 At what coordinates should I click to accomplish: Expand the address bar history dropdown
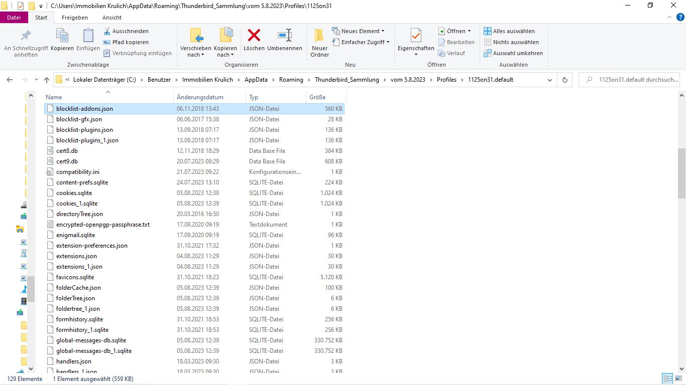pos(550,80)
